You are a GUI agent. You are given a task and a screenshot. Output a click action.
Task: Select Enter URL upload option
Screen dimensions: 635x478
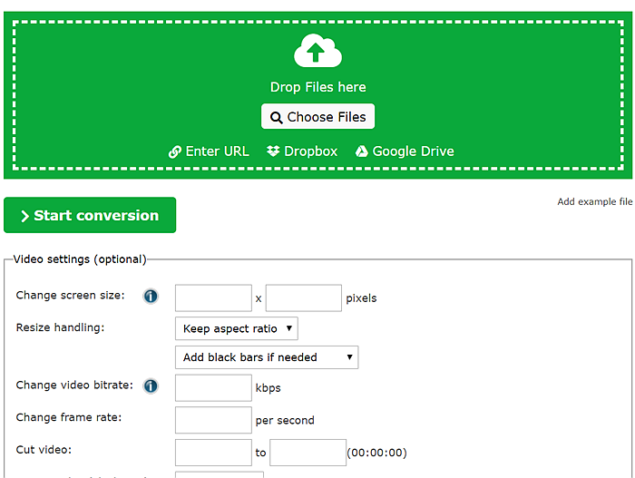click(209, 151)
